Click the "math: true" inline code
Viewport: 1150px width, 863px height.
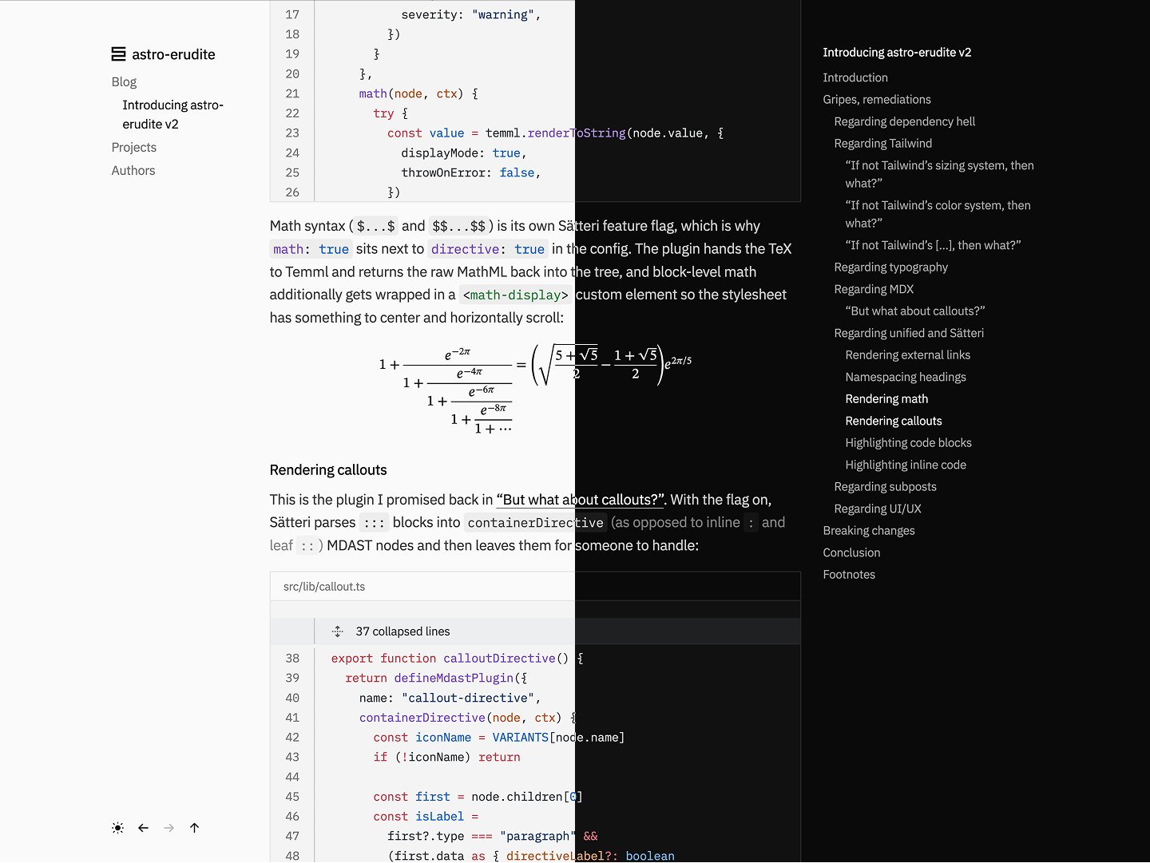click(x=311, y=249)
